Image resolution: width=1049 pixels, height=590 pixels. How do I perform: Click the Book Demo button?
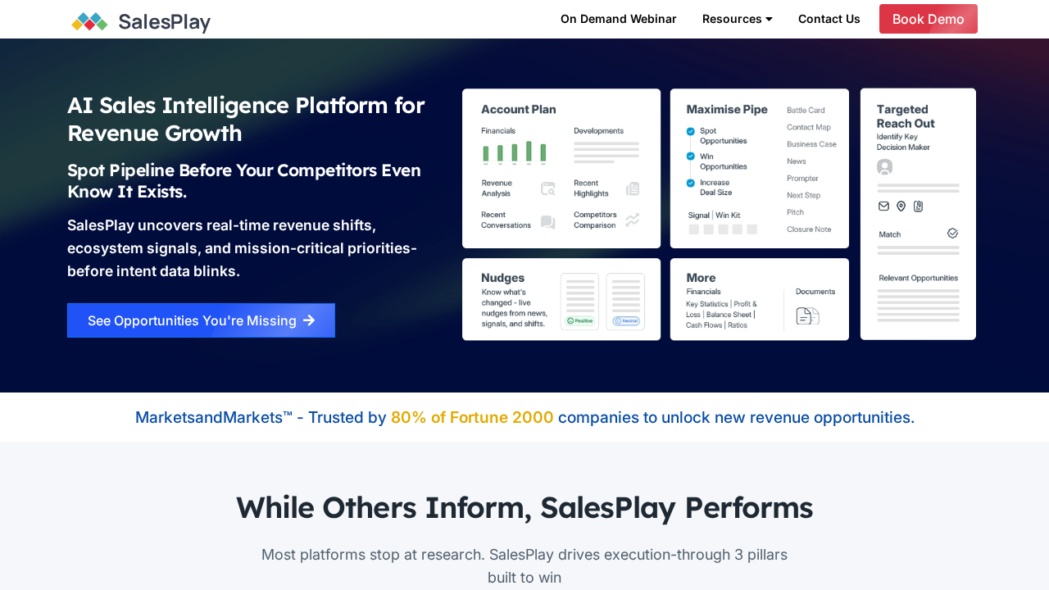[x=928, y=19]
